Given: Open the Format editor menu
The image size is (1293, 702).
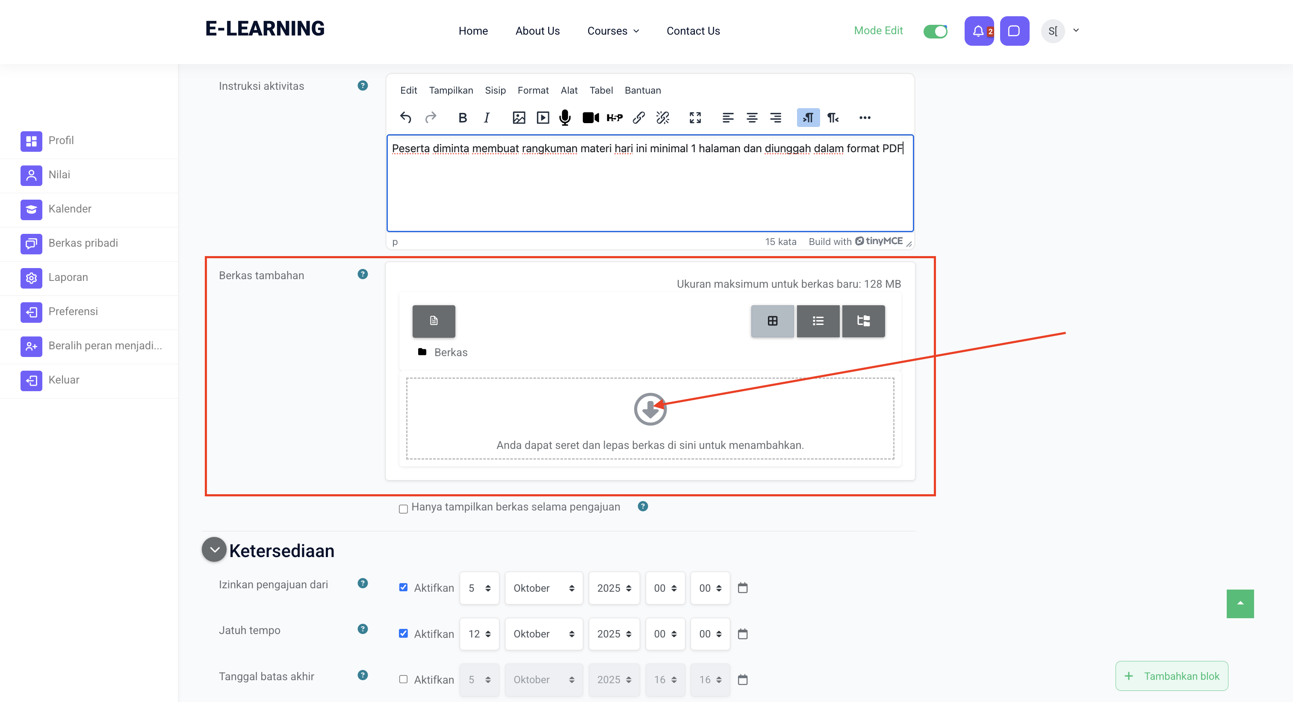Looking at the screenshot, I should pyautogui.click(x=533, y=90).
